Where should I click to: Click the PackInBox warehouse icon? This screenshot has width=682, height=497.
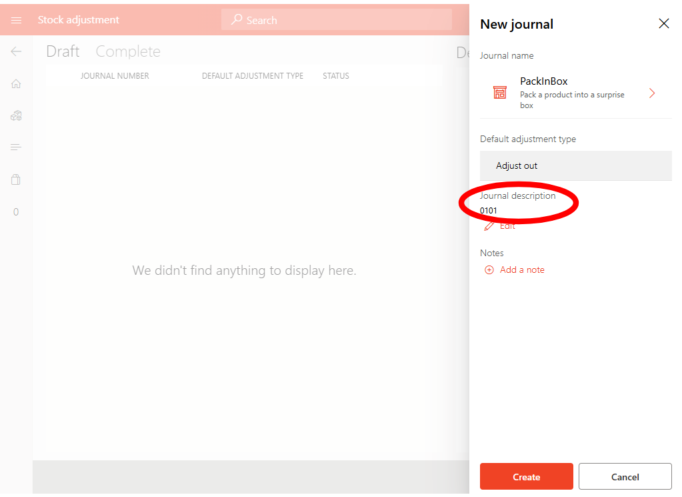499,93
